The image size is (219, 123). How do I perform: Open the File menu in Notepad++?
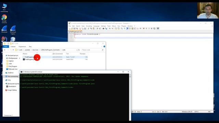point(69,26)
